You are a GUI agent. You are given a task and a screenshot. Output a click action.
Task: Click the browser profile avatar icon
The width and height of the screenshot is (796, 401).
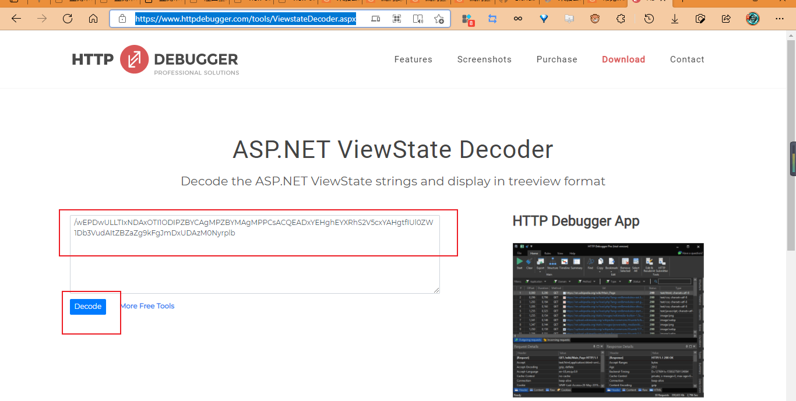click(x=752, y=19)
